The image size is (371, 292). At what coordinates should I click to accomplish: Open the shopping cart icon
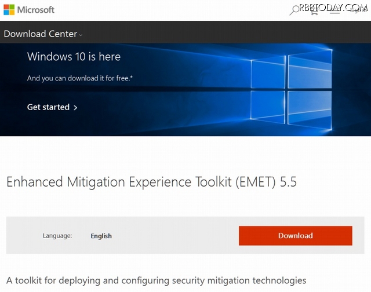point(314,11)
